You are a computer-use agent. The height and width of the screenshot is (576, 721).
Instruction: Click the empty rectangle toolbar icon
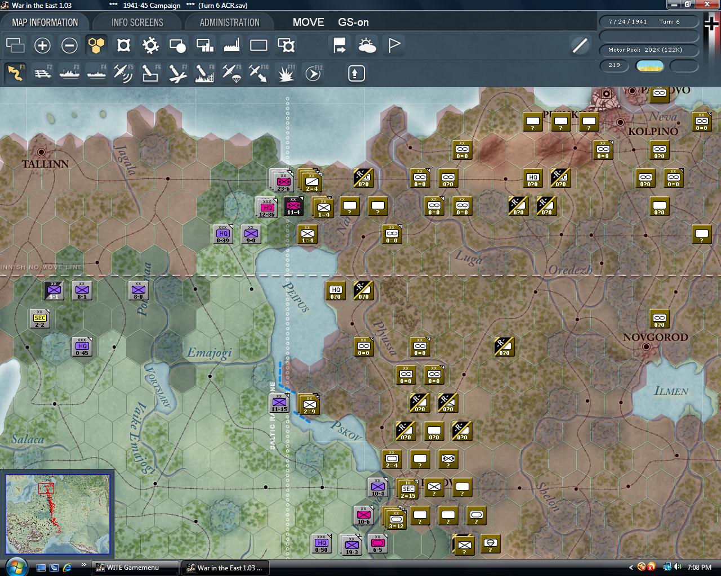click(x=259, y=46)
